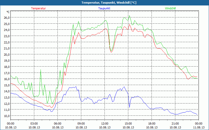Click the 23,0 y-axis value
Image resolution: width=209 pixels, height=130 pixels.
pyautogui.click(x=7, y=36)
